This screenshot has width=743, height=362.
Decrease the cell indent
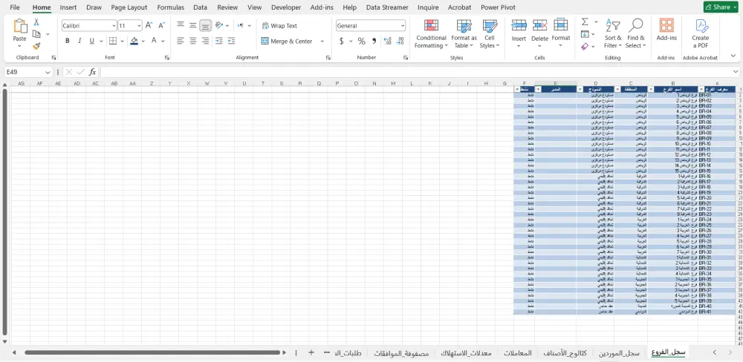pos(219,41)
